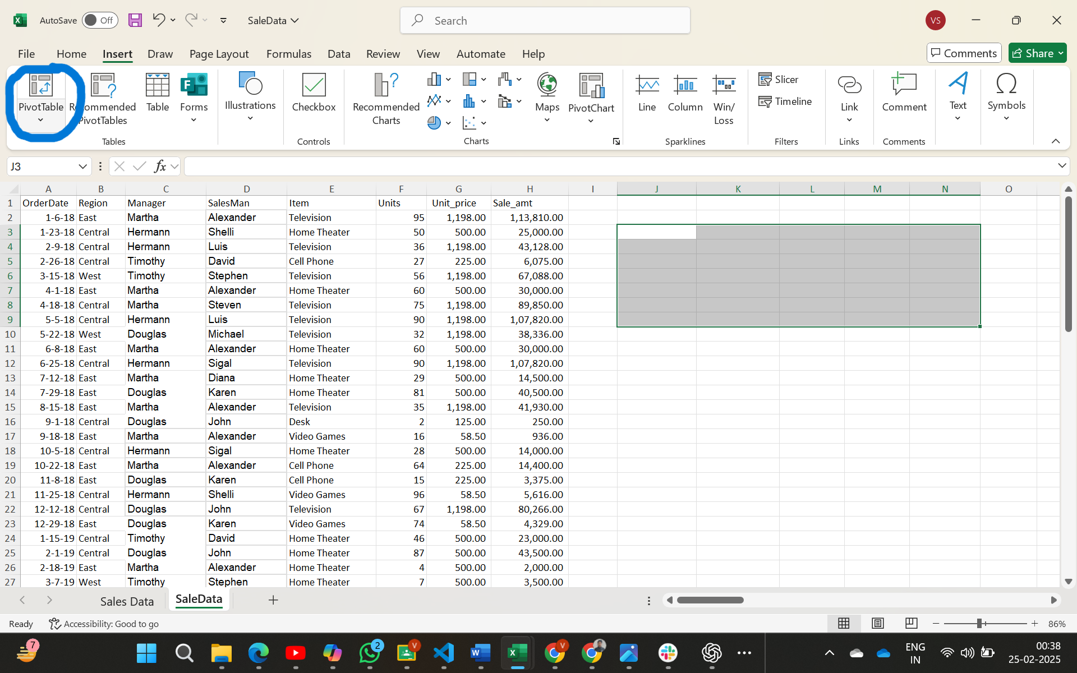1077x673 pixels.
Task: Open the Comments pane
Action: pos(964,53)
